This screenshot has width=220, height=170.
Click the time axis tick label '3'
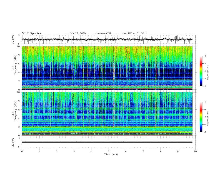[x=74, y=151]
